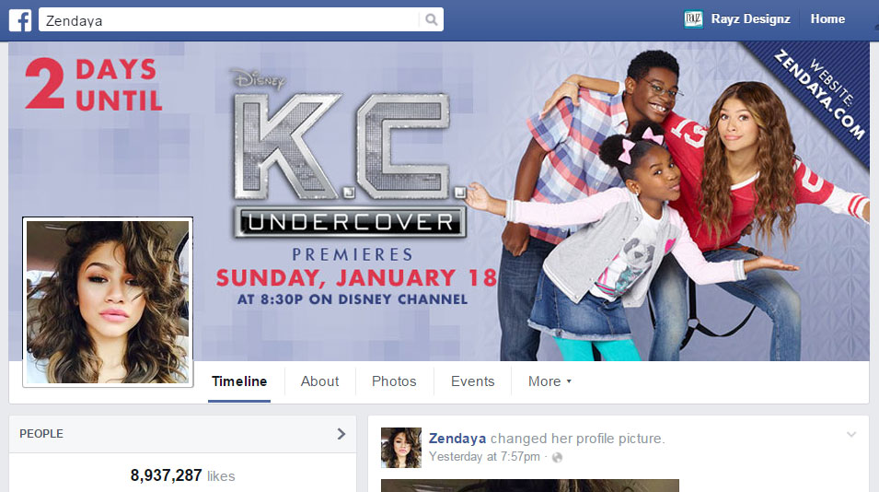
Task: Focus the search field containing Zendaya
Action: coord(230,19)
